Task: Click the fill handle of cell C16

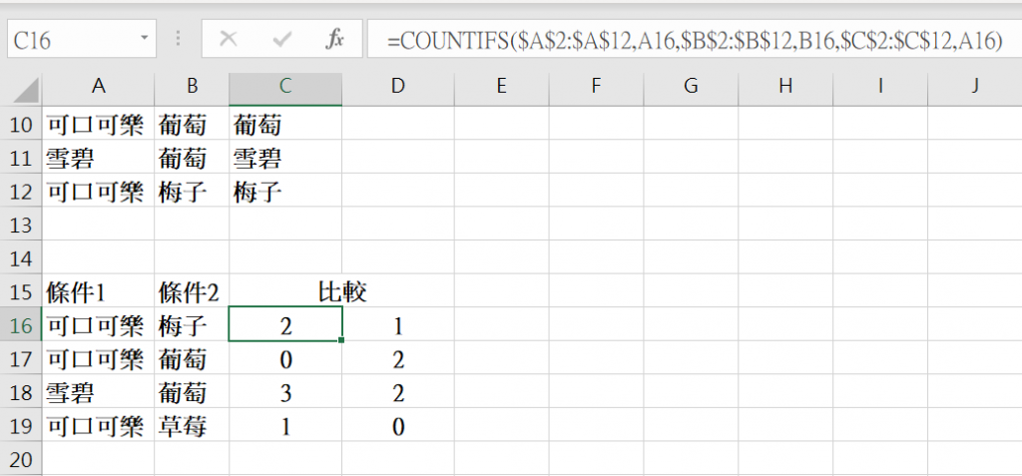Action: coord(341,340)
